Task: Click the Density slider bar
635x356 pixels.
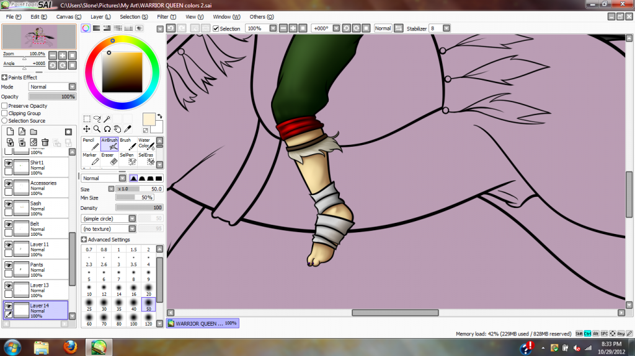Action: click(x=139, y=207)
